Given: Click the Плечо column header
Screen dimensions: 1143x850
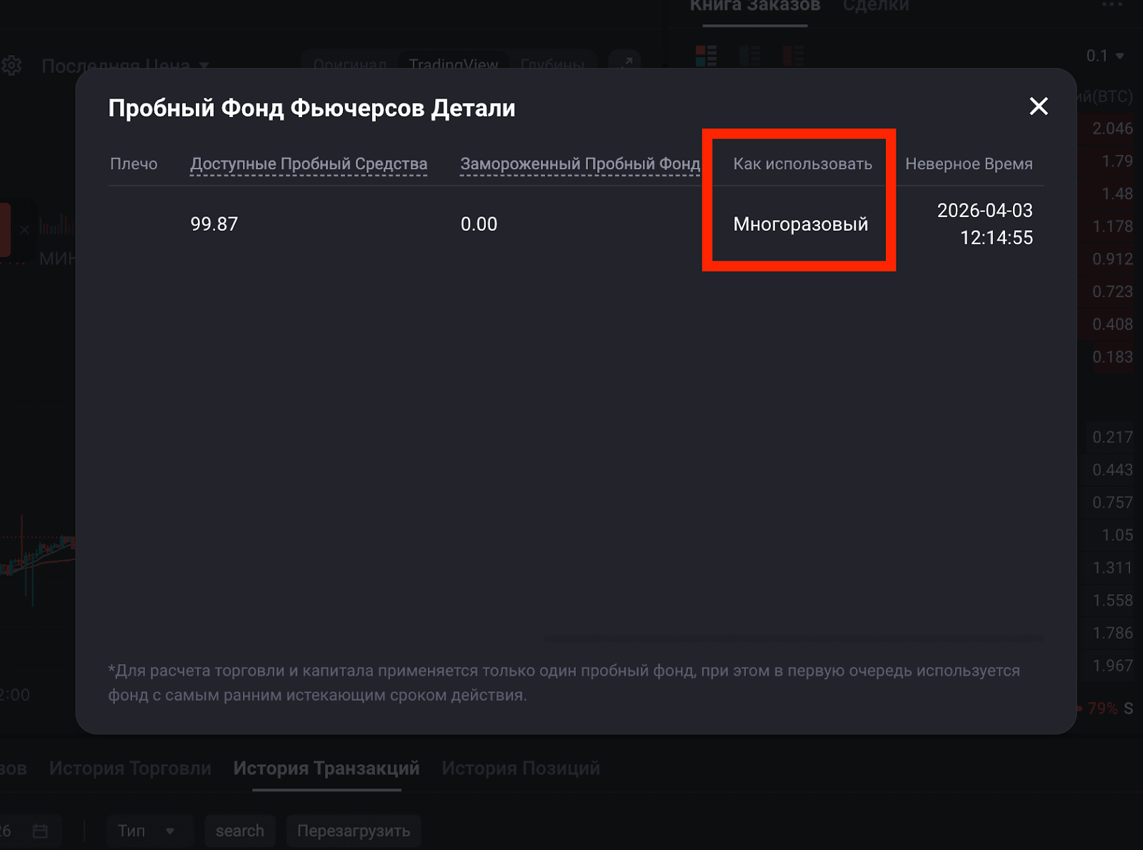Looking at the screenshot, I should [134, 164].
